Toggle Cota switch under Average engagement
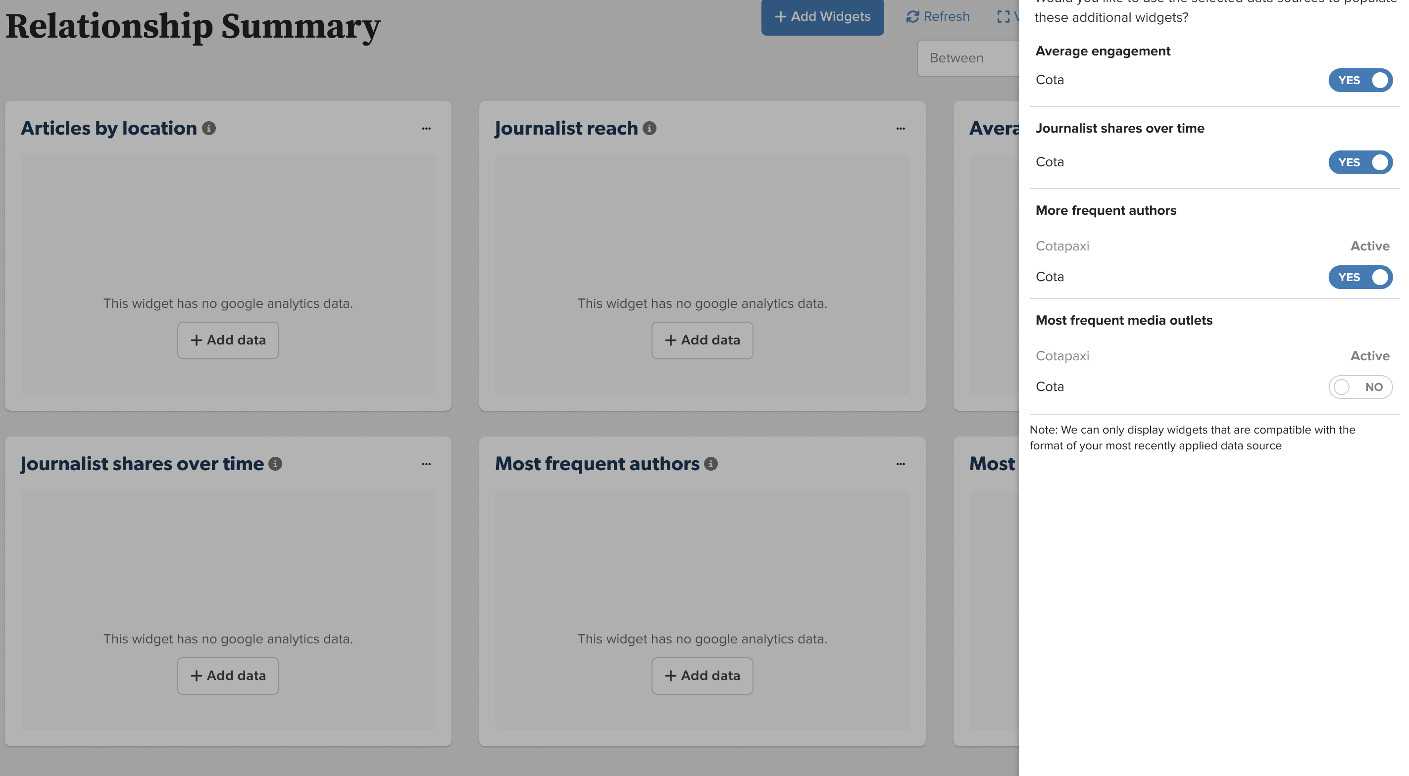This screenshot has height=776, width=1409. coord(1360,80)
